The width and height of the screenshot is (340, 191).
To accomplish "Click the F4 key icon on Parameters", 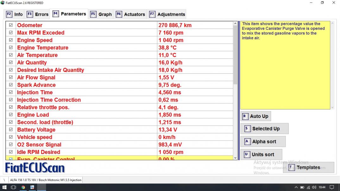I will pyautogui.click(x=55, y=14).
